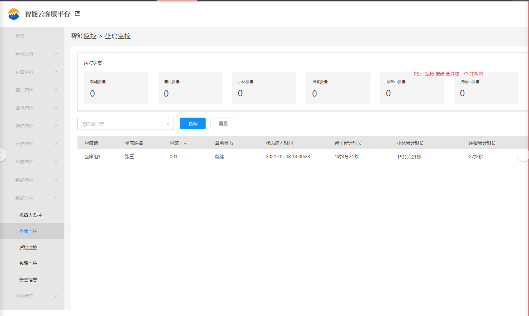Click the blue 查询 button
The height and width of the screenshot is (316, 529).
point(193,124)
